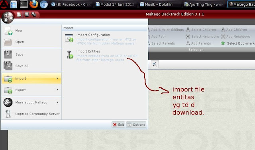Click Select Neighbors in ribbon

click(x=202, y=37)
